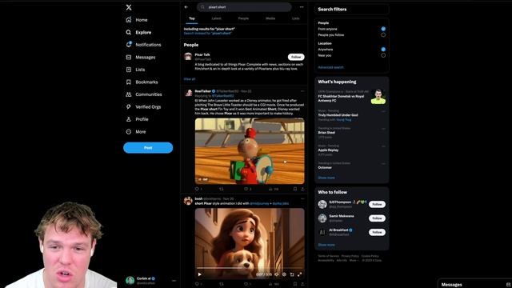Open the Brian Steel trend

tap(352, 133)
